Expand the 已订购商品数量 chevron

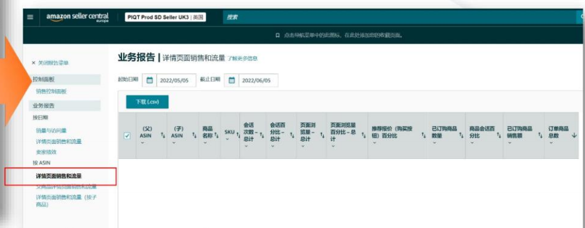(434, 143)
